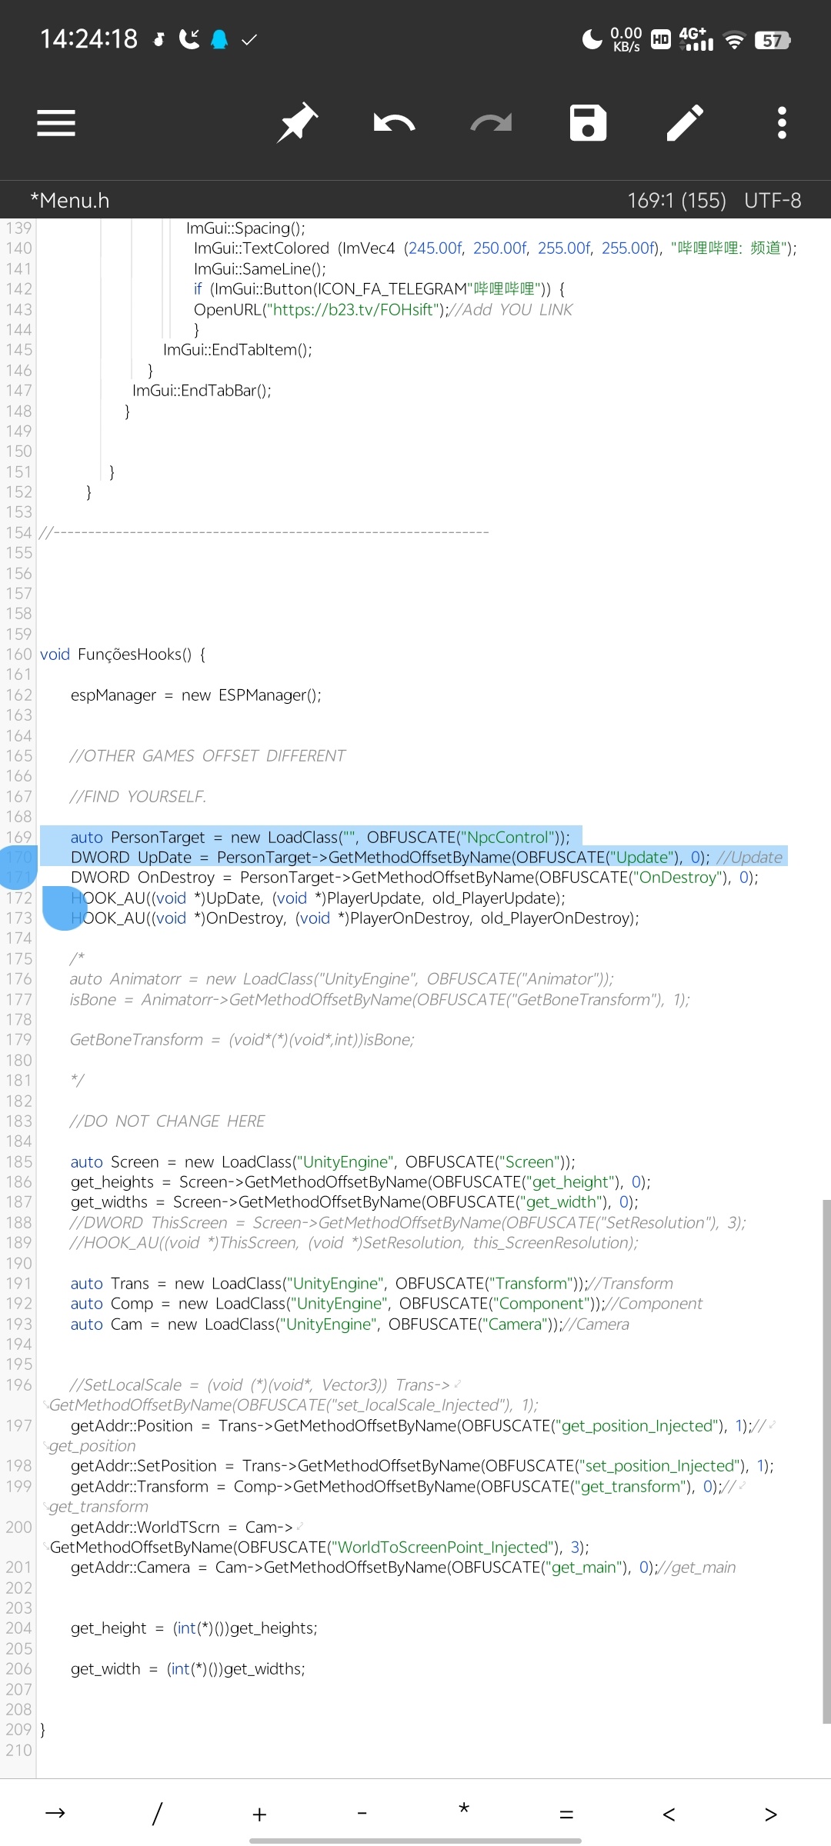Insert tab using arrow key shortcut

click(55, 1813)
